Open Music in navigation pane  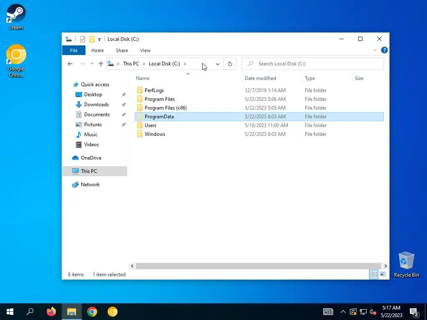[90, 135]
